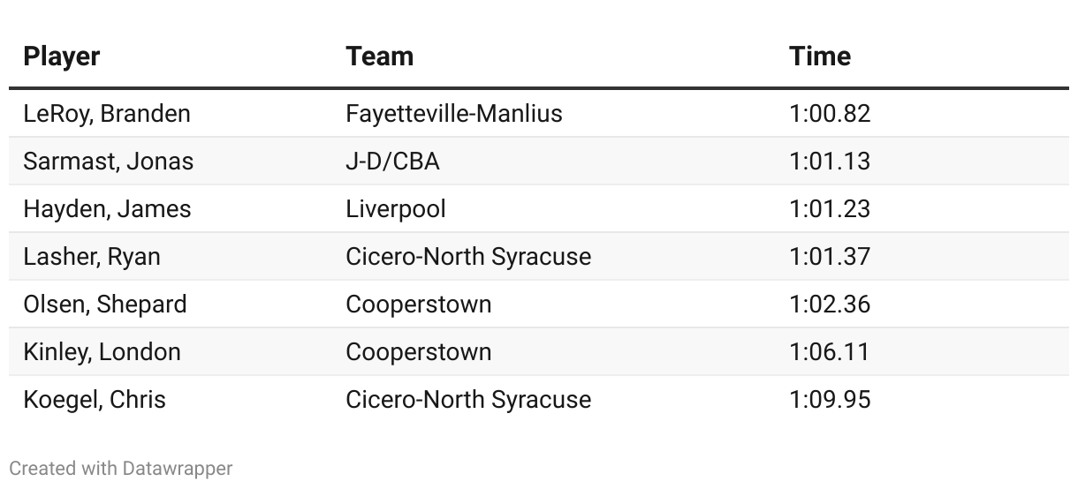
Task: Select the 1:00.82 time cell
Action: tap(829, 114)
